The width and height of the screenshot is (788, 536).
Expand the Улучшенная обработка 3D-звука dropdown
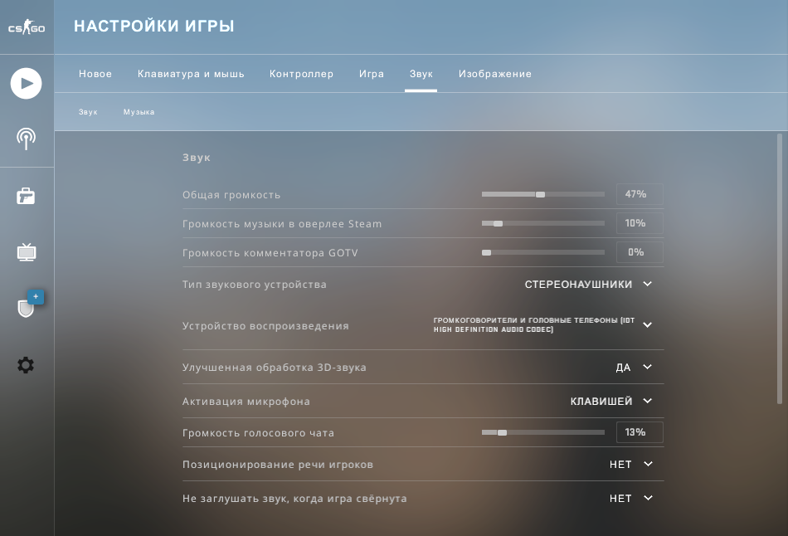click(635, 368)
